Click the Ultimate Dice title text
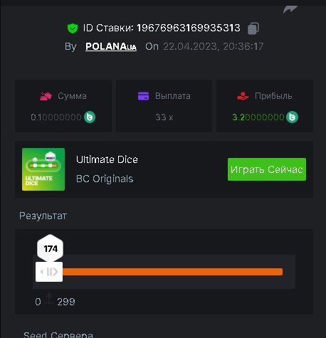This screenshot has width=326, height=338. 107,159
